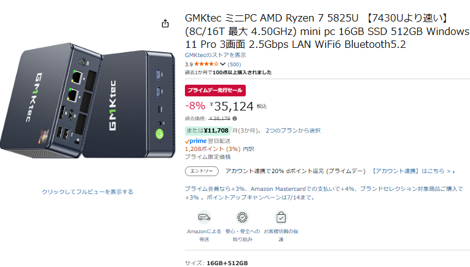Click the share icon above product image
Image resolution: width=470 pixels, height=267 pixels.
[165, 23]
